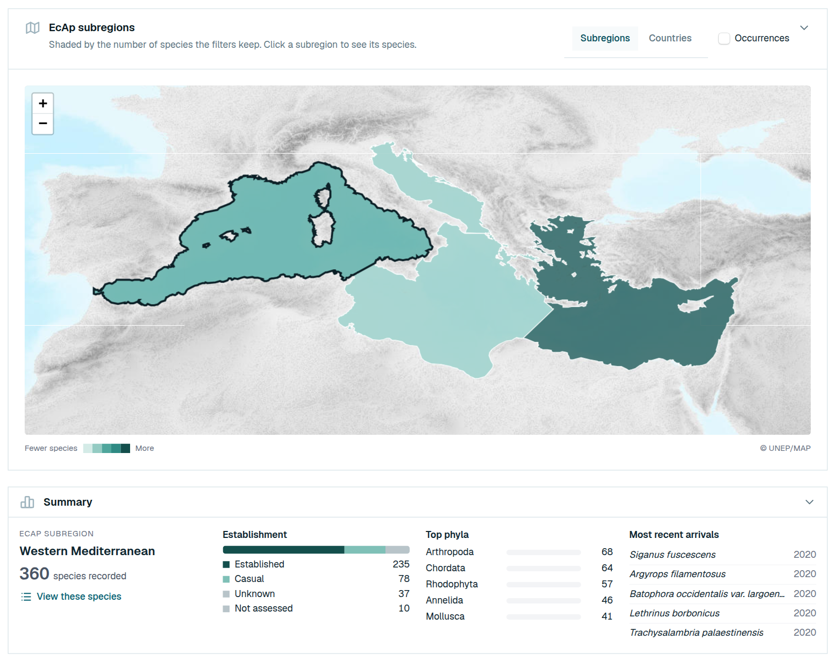Screen dimensions: 836x661
Task: Click the Annelida phylum row
Action: coord(519,600)
